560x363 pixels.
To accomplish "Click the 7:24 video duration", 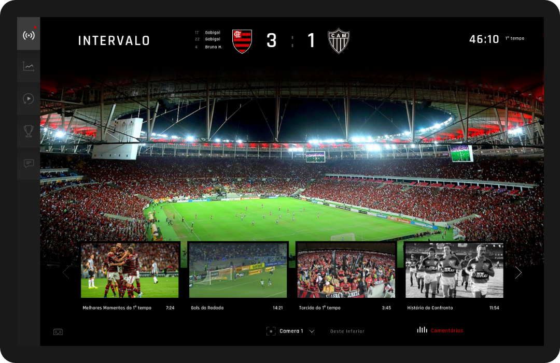I will (170, 308).
